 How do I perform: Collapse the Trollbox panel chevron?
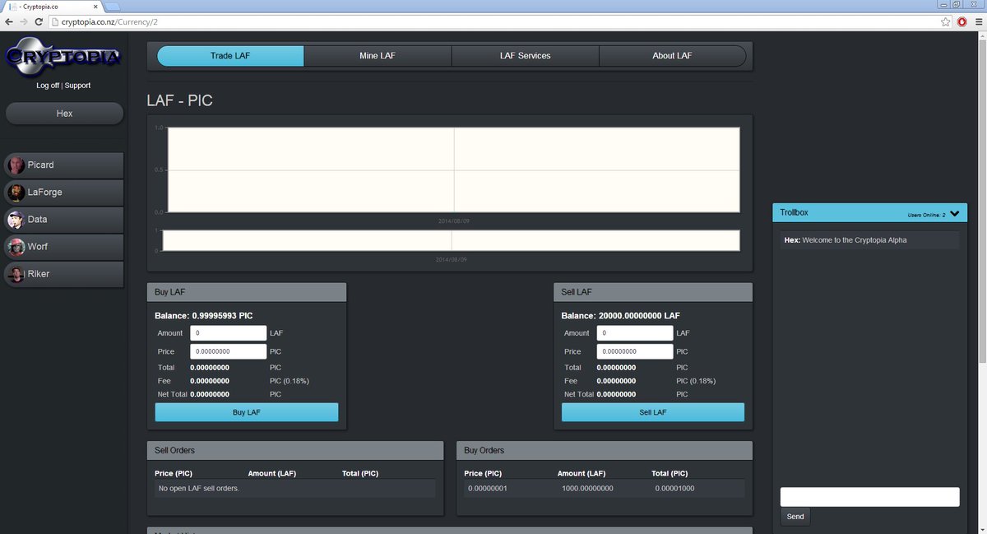955,212
